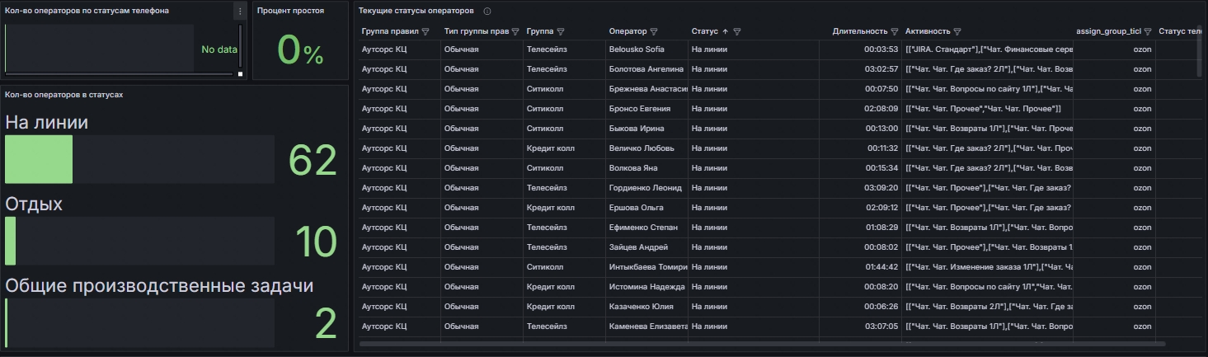The height and width of the screenshot is (357, 1208).
Task: Sort by the Тип группы прав header
Action: click(x=477, y=31)
